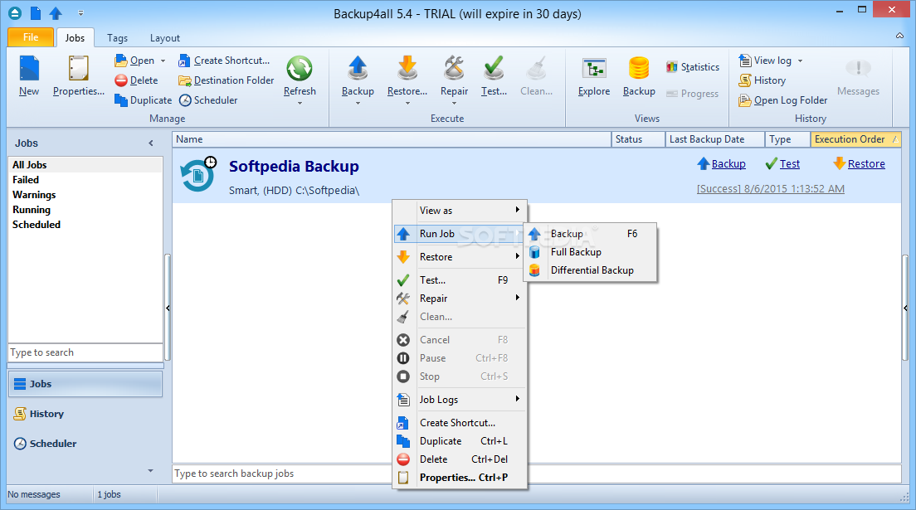Click the Test link in job row
Screen dimensions: 916x510
(x=789, y=164)
